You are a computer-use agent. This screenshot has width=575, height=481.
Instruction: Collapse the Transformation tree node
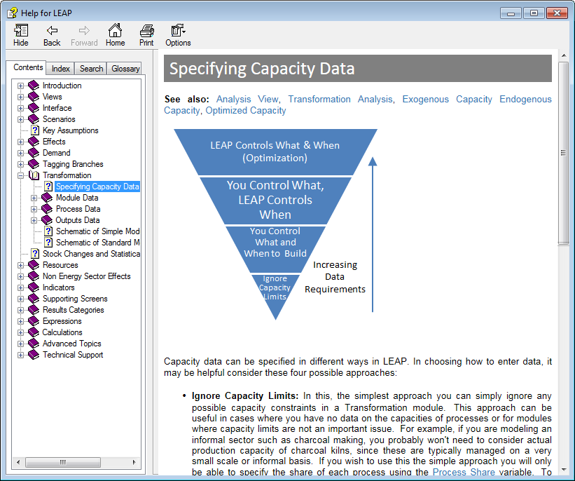pos(20,176)
